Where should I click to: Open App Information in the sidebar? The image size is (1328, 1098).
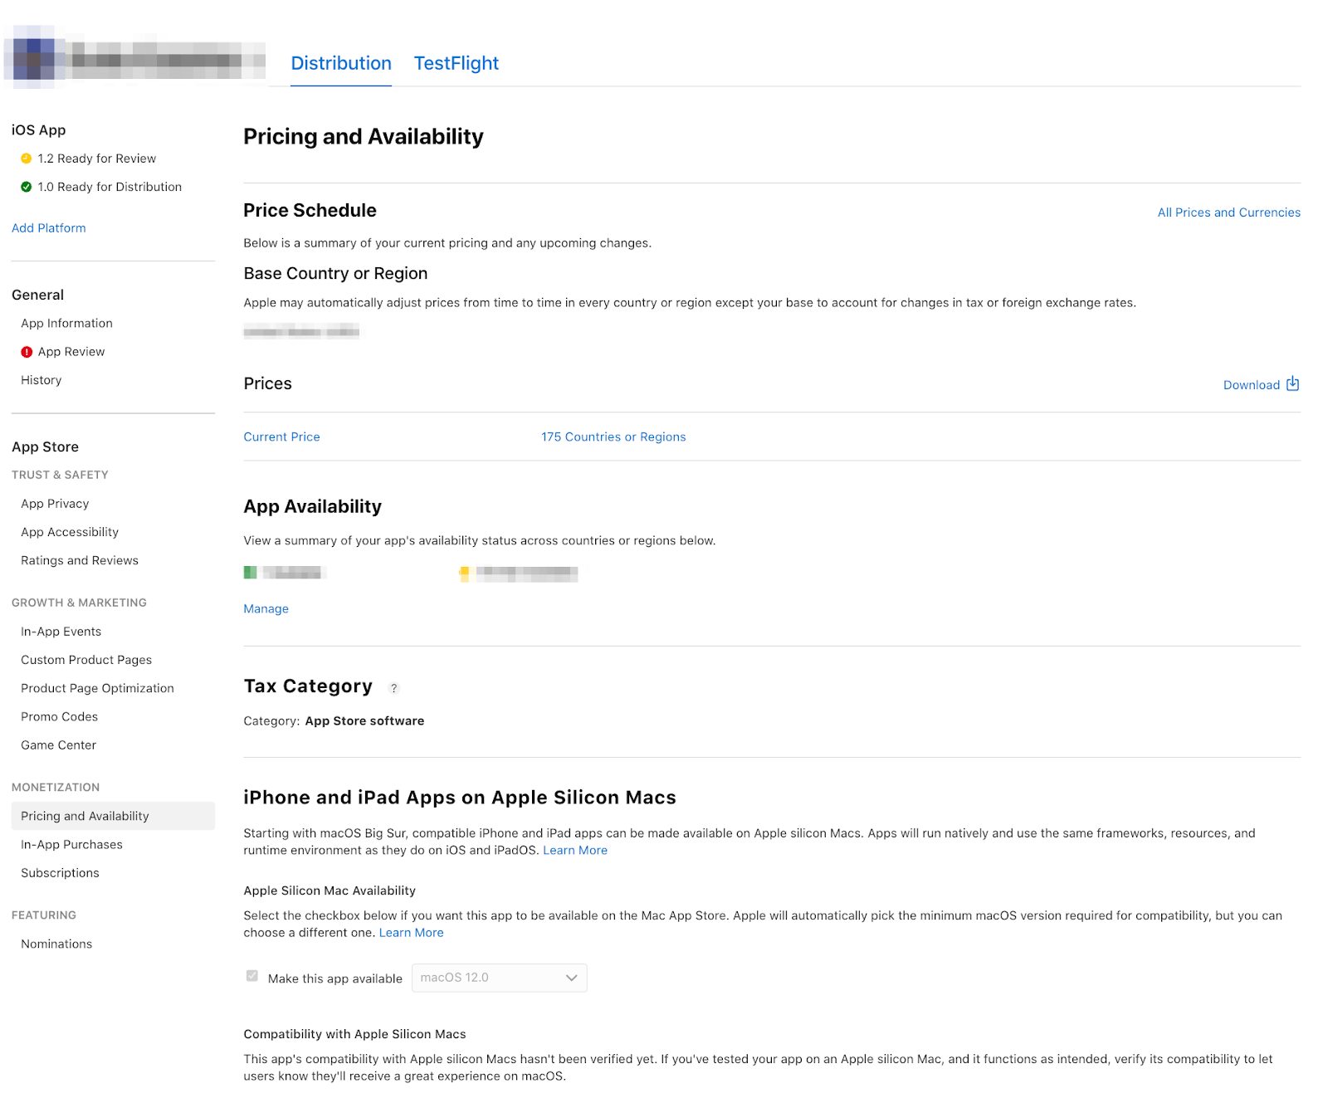tap(66, 324)
